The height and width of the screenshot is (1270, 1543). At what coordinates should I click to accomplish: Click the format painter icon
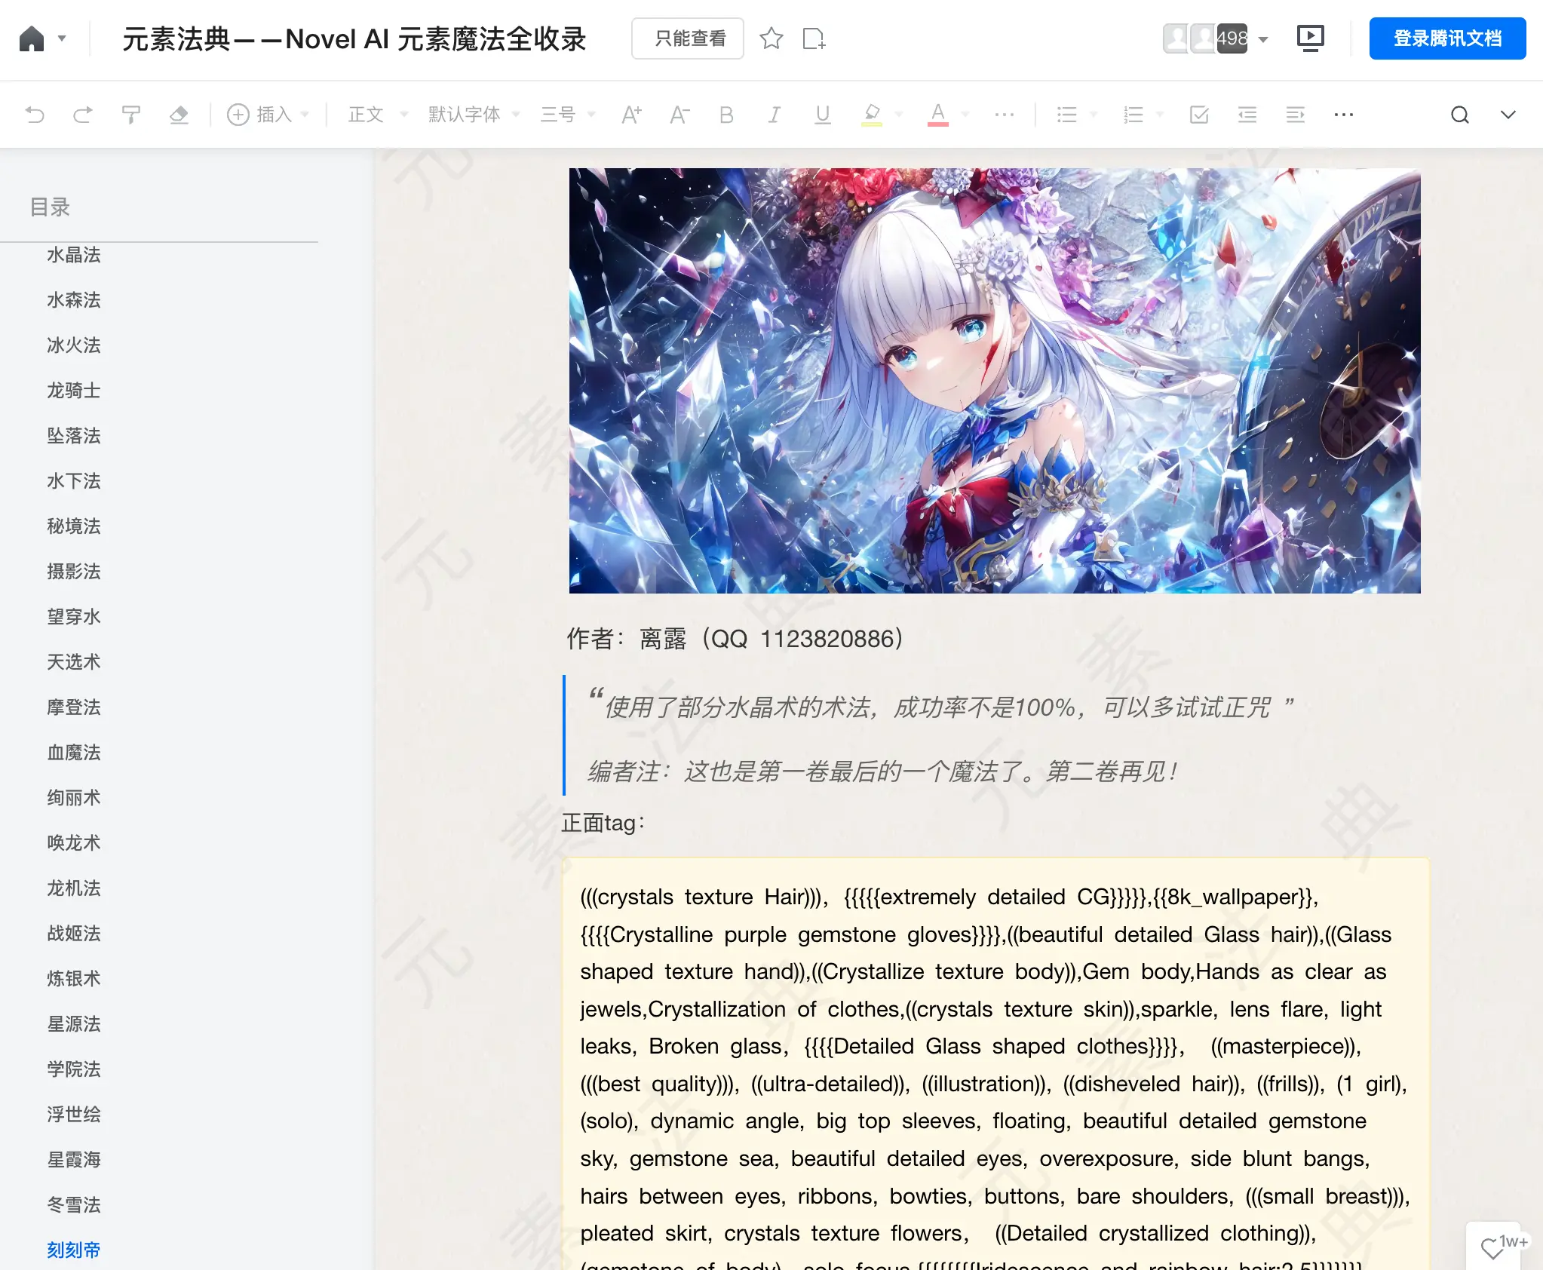pyautogui.click(x=130, y=115)
